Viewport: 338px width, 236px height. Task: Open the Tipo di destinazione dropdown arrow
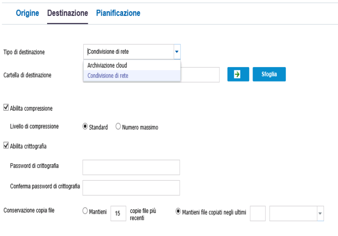pyautogui.click(x=177, y=52)
